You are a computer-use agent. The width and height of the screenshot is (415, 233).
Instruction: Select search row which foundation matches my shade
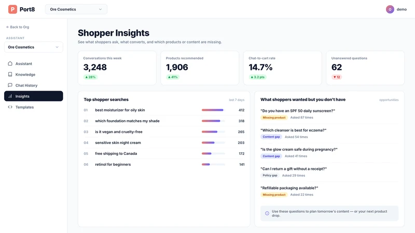click(164, 121)
